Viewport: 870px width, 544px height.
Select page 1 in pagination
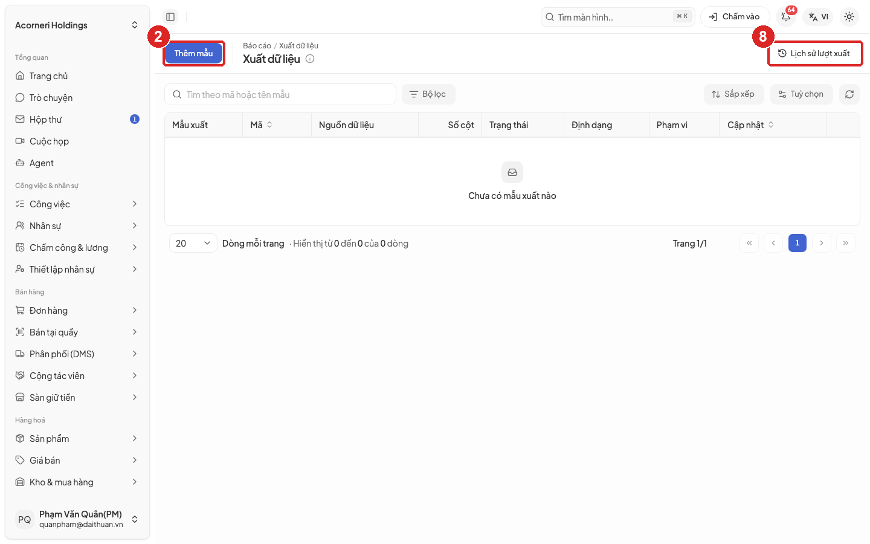coord(797,243)
